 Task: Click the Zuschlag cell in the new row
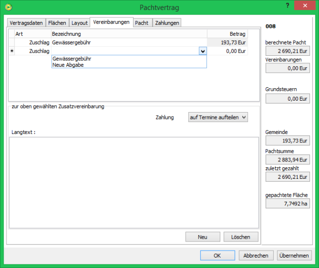(x=32, y=51)
